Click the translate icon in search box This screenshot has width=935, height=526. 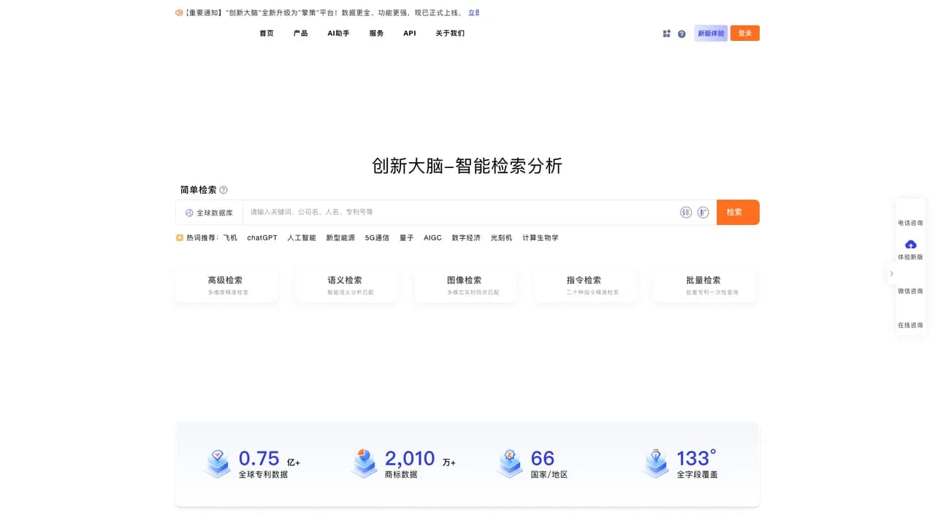(686, 213)
